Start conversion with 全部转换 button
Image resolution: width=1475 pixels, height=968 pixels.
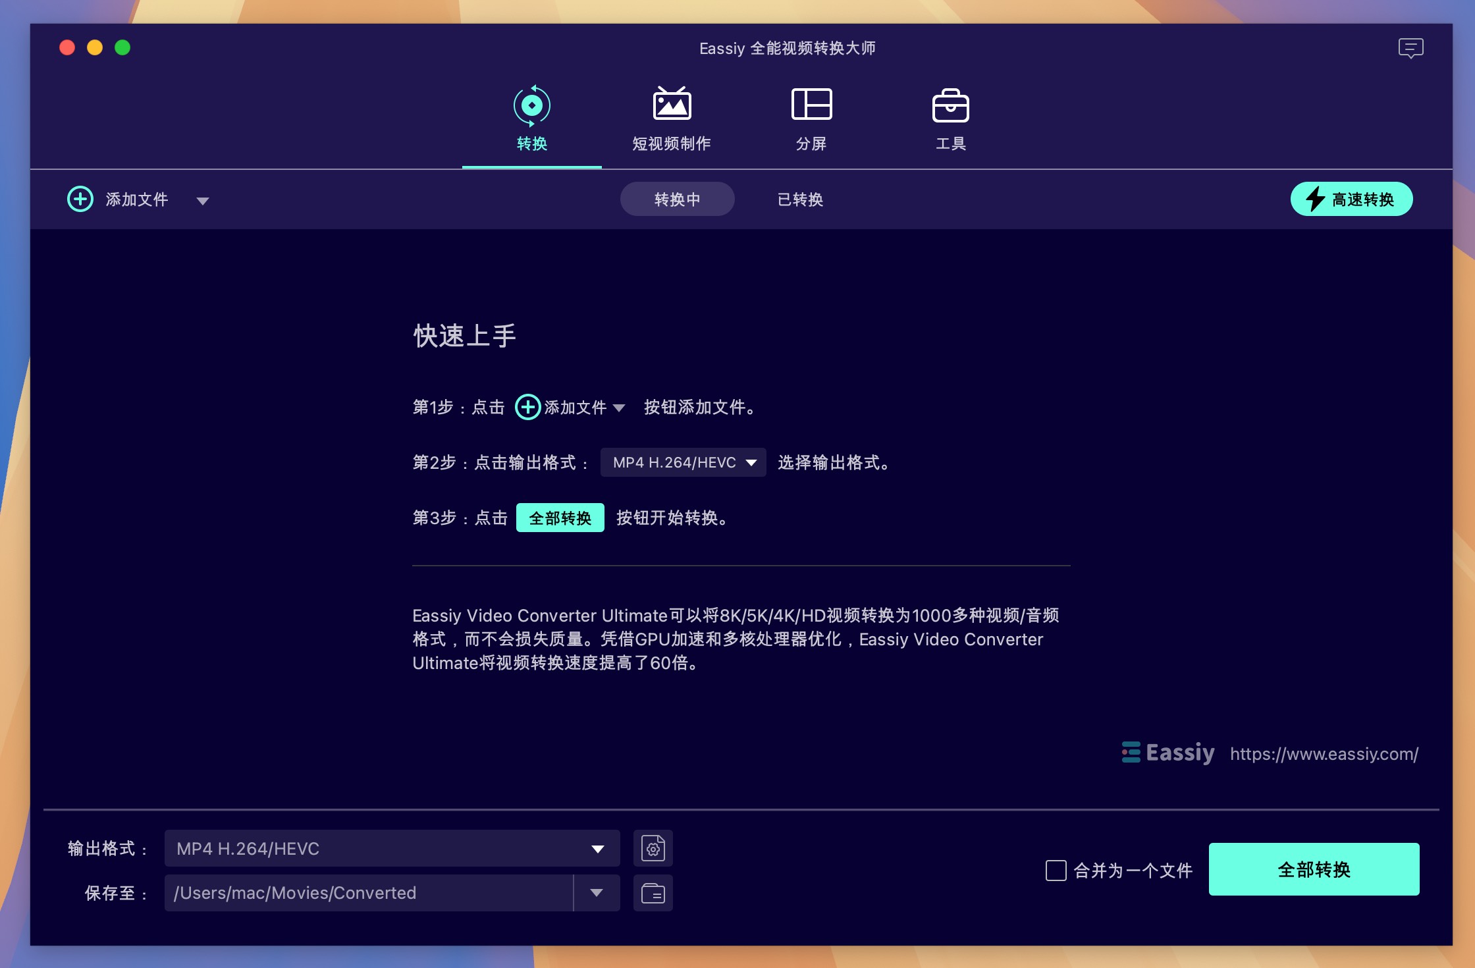1313,869
